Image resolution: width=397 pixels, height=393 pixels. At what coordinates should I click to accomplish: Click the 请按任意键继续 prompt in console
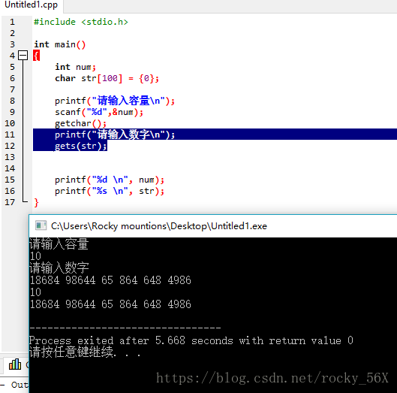tap(85, 352)
